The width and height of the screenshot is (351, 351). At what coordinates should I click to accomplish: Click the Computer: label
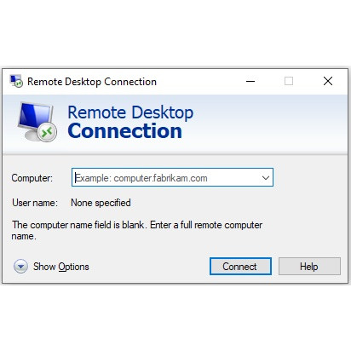[x=32, y=178]
